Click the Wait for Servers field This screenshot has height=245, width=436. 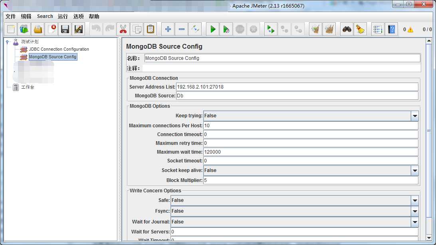pyautogui.click(x=295, y=232)
